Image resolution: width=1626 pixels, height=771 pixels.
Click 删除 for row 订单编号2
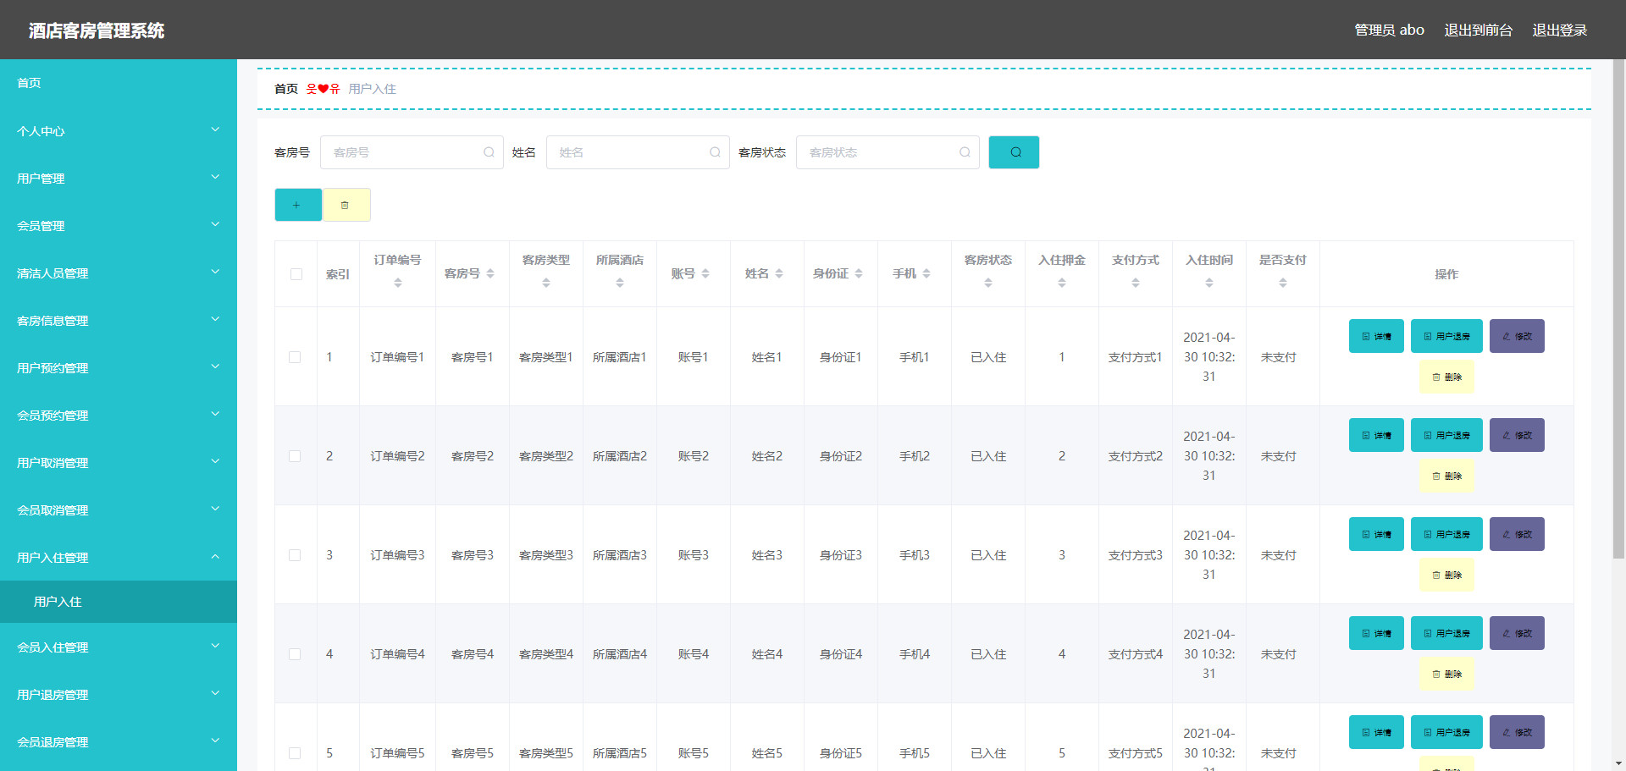coord(1446,476)
